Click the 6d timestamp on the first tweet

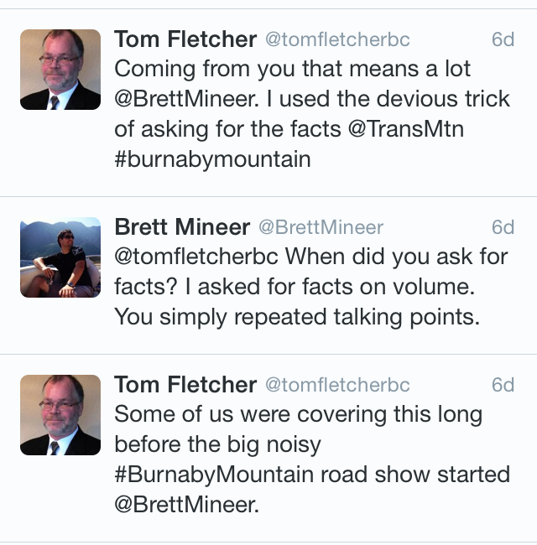(x=503, y=39)
